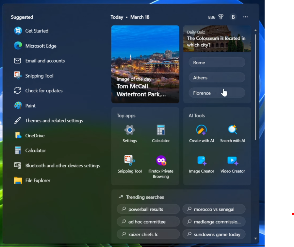Open the Video Creator icon
This screenshot has width=294, height=247.
(233, 161)
